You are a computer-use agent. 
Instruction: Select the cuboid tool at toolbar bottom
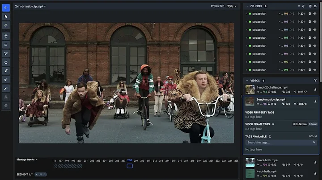click(6, 106)
